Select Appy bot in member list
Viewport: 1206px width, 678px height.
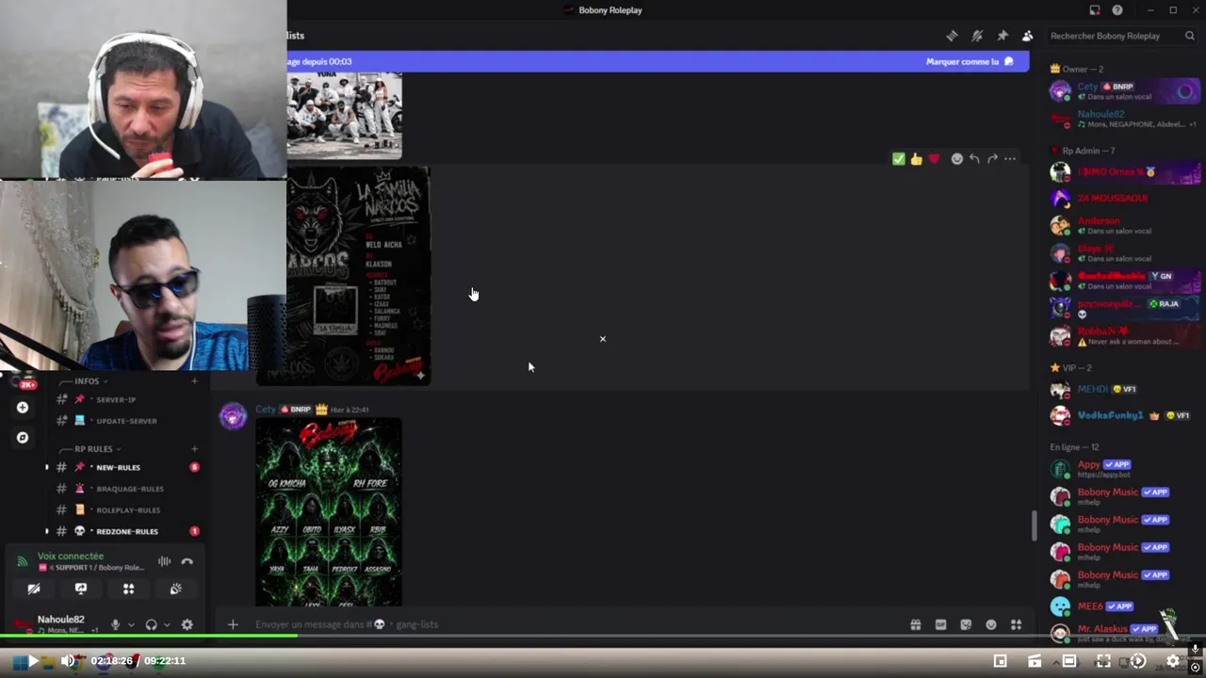pyautogui.click(x=1124, y=468)
